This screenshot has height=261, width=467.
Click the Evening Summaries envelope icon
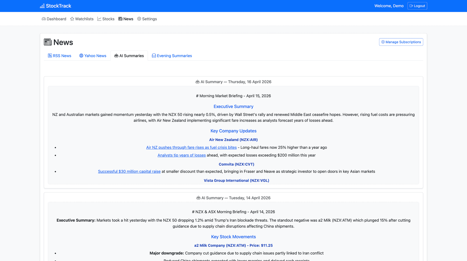pos(154,56)
